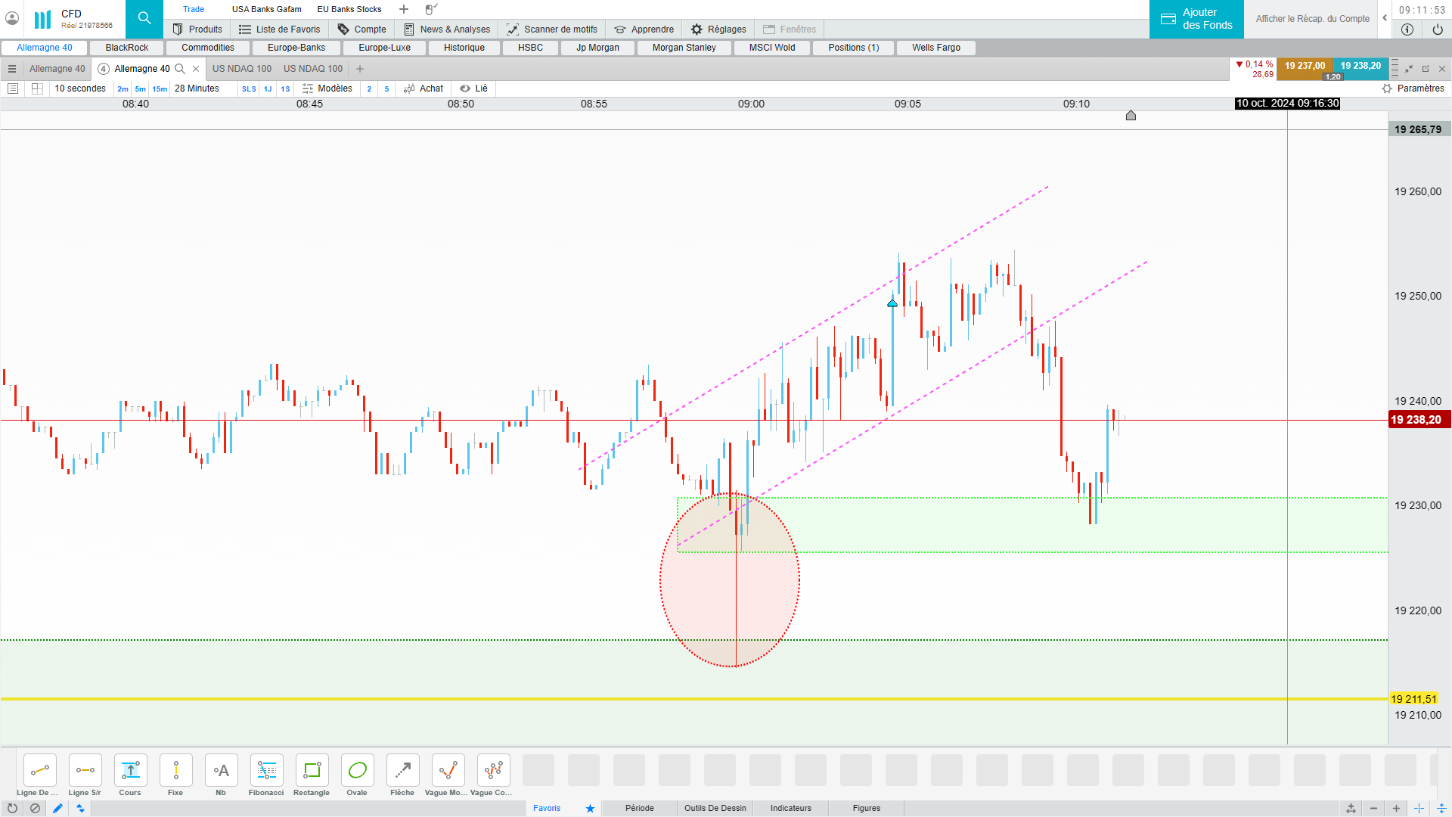Viewport: 1452px width, 817px height.
Task: Toggle the chart grid layout icon
Action: 37,89
